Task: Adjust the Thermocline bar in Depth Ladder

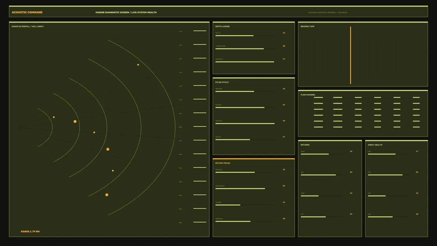Action: coord(245,49)
